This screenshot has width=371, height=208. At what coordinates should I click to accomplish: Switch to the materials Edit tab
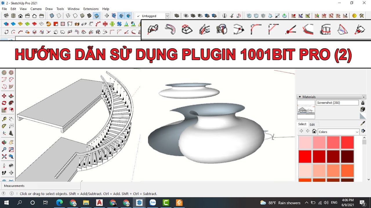point(312,125)
